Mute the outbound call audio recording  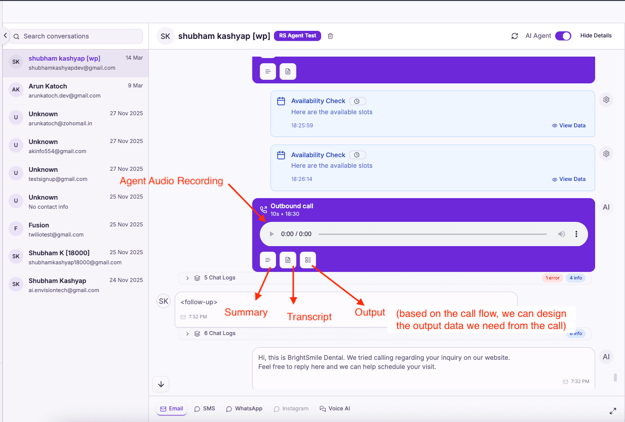click(561, 234)
